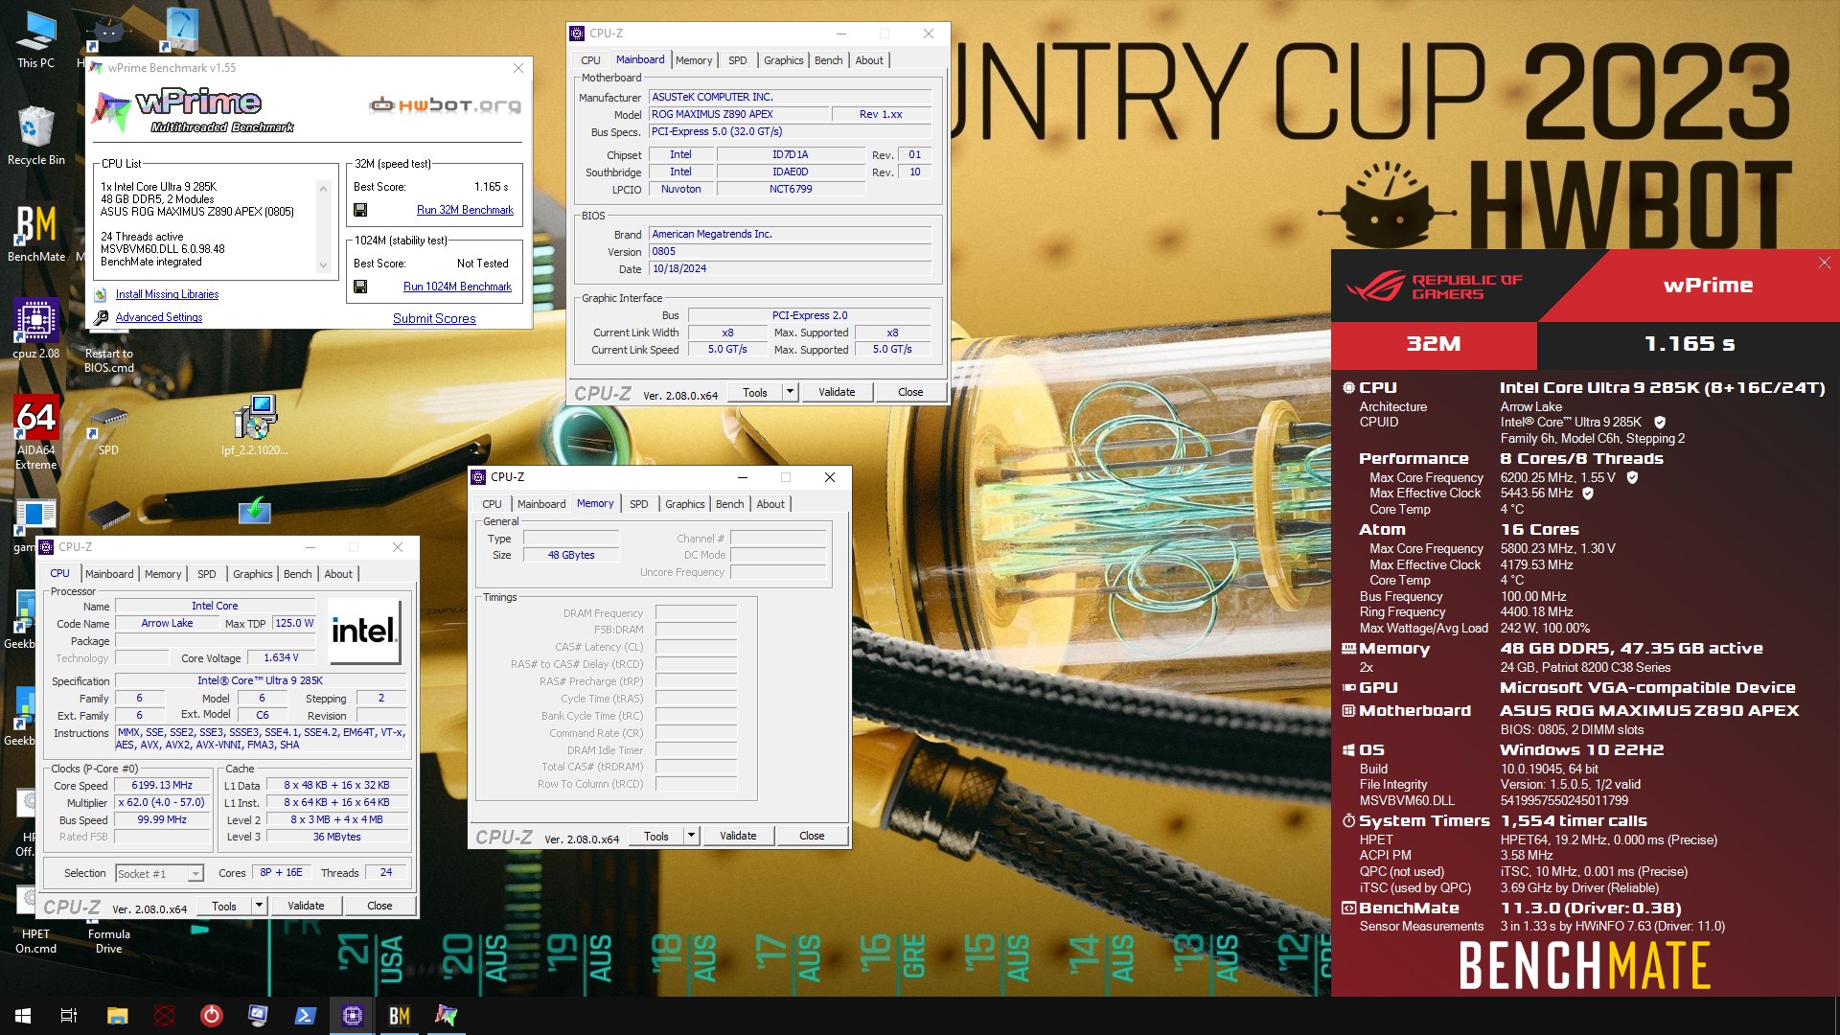This screenshot has width=1840, height=1035.
Task: Switch to CPU-Z via its taskbar icon
Action: tap(352, 1016)
